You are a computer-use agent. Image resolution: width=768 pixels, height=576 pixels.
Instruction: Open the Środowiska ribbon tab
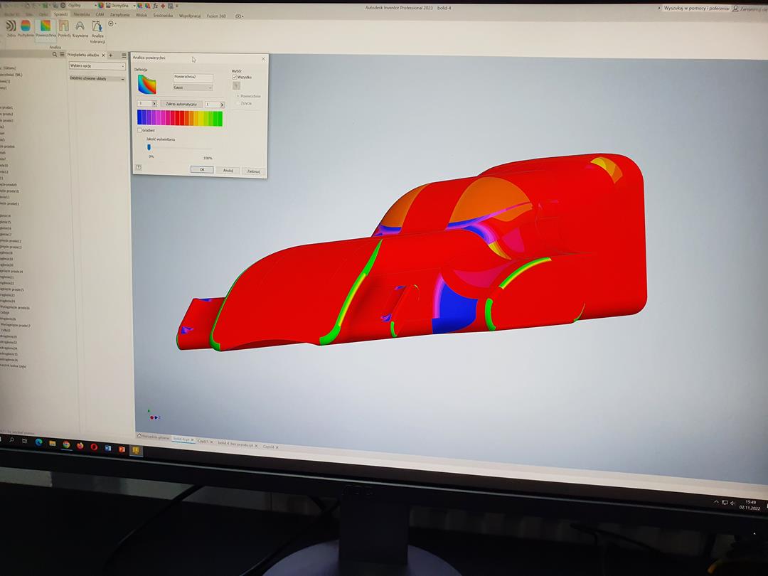163,16
